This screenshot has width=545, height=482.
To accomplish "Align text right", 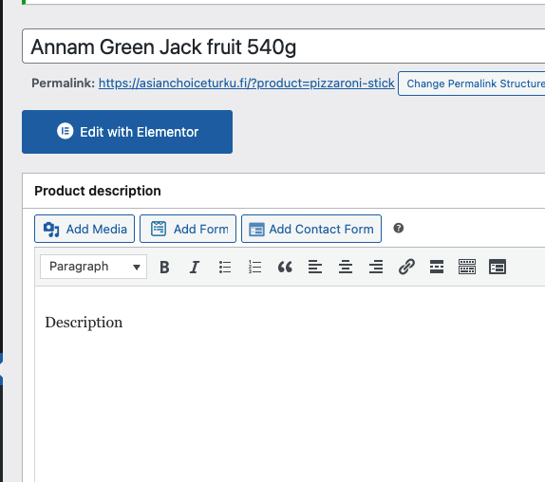I will 376,267.
